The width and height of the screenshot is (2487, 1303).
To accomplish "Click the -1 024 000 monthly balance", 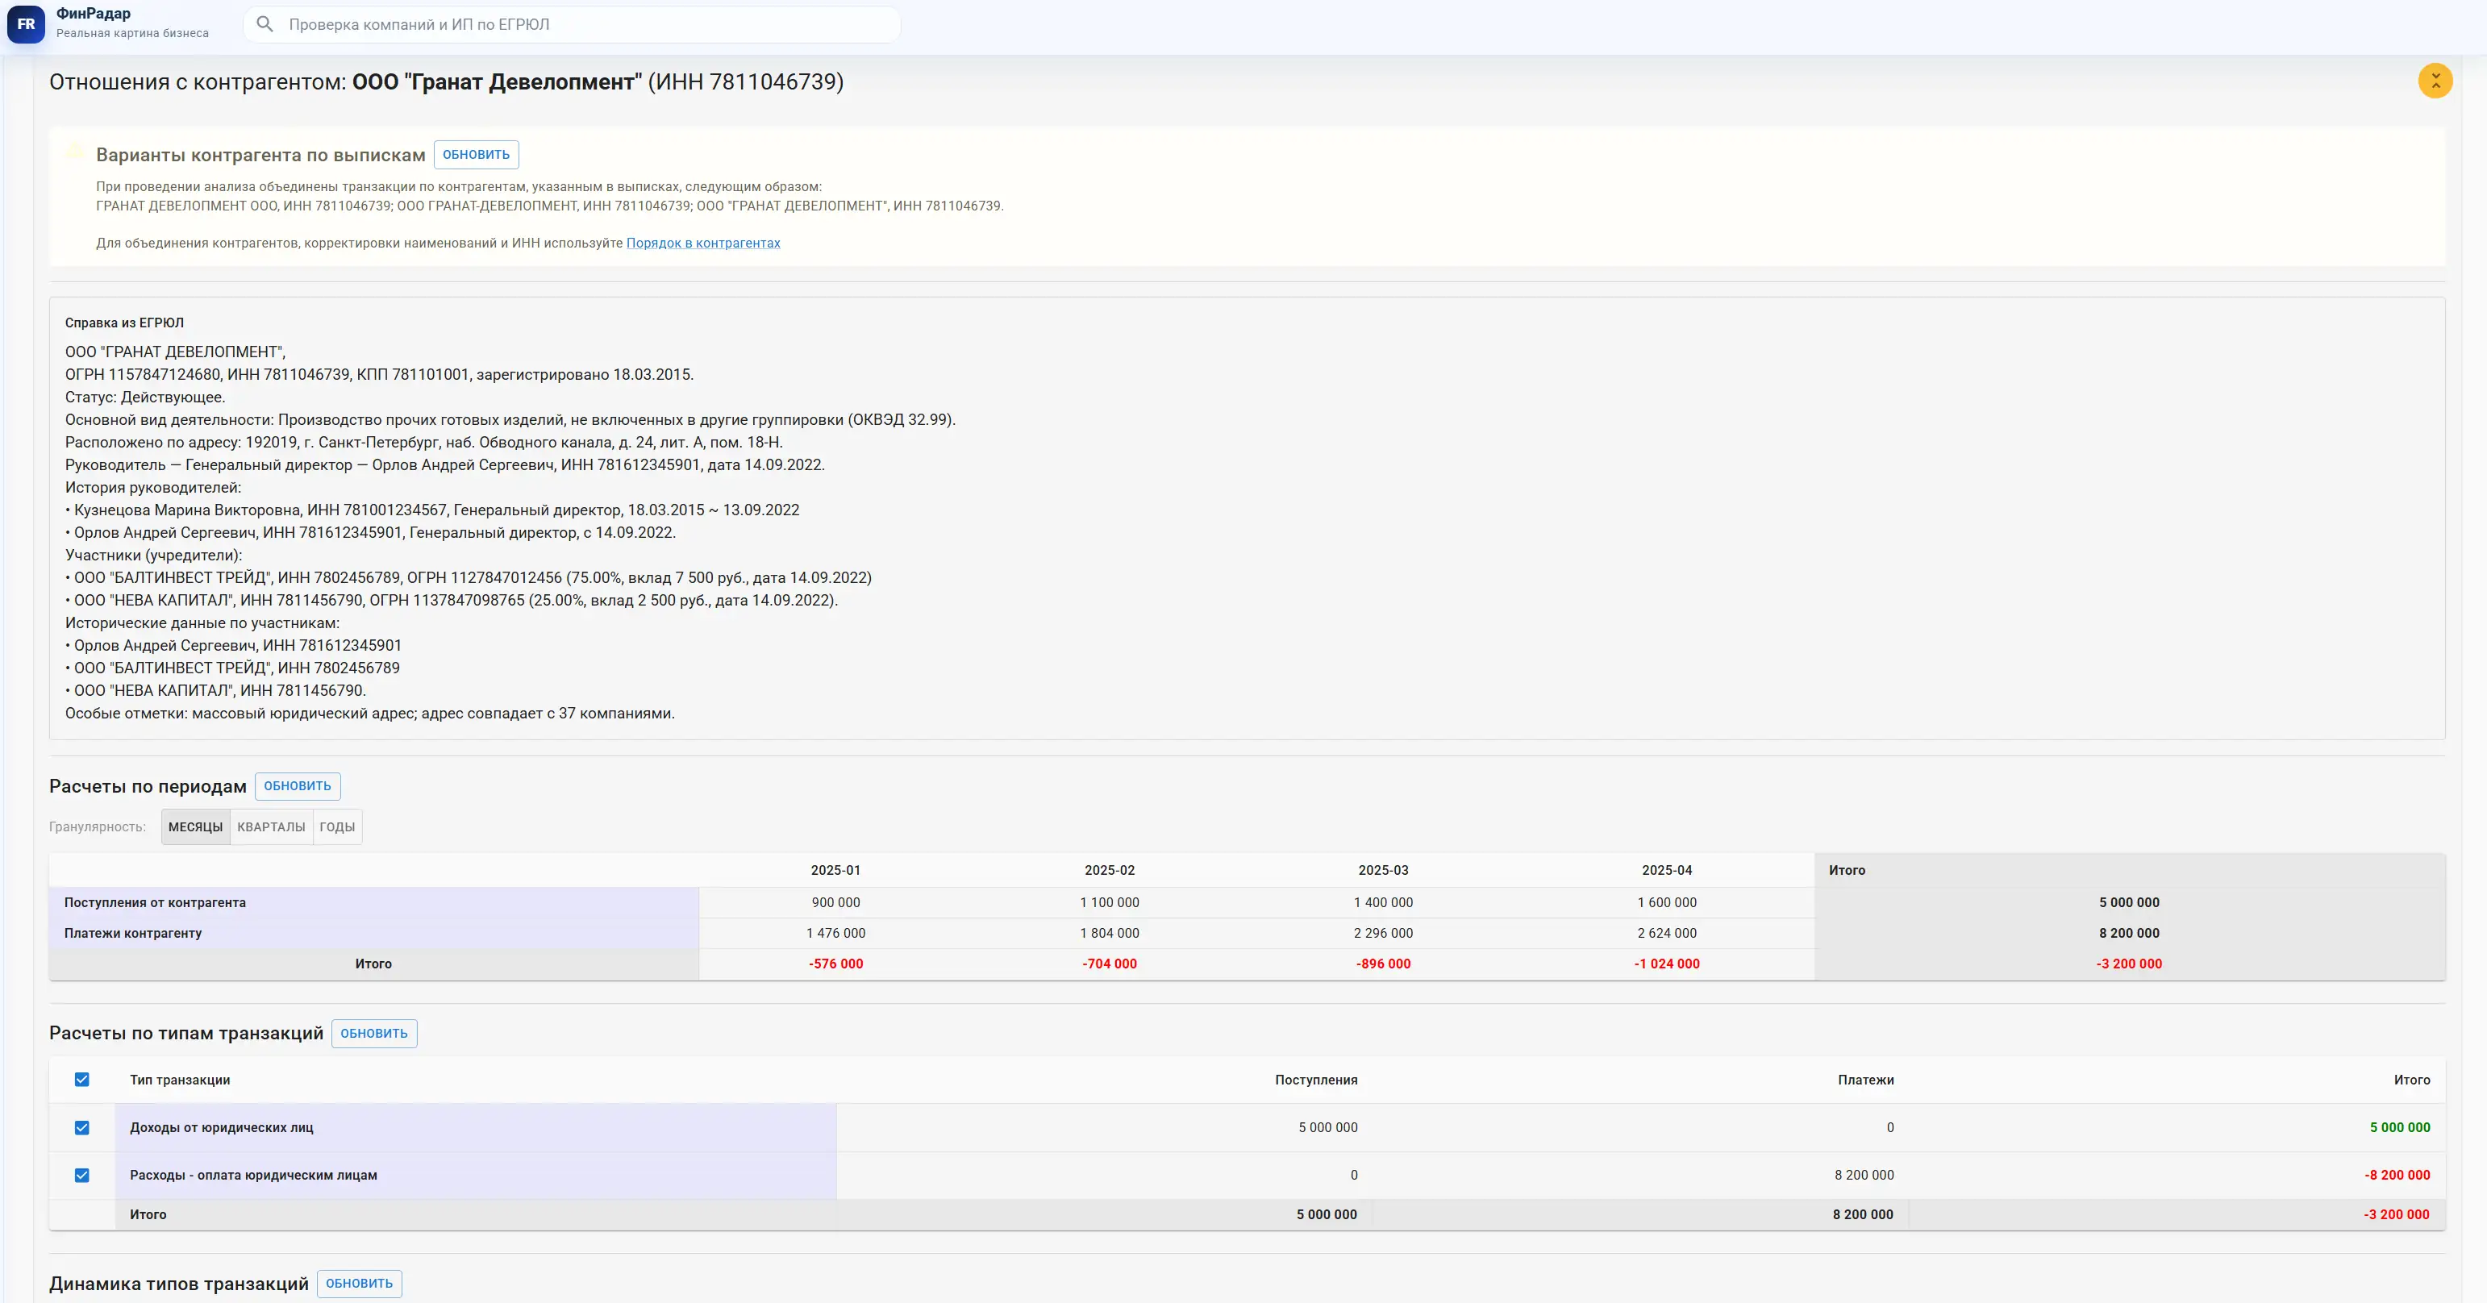I will tap(1668, 964).
